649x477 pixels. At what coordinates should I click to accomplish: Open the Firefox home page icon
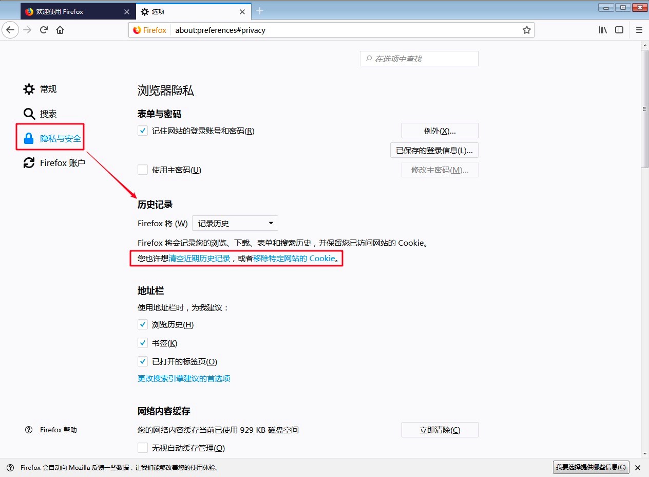pos(60,30)
